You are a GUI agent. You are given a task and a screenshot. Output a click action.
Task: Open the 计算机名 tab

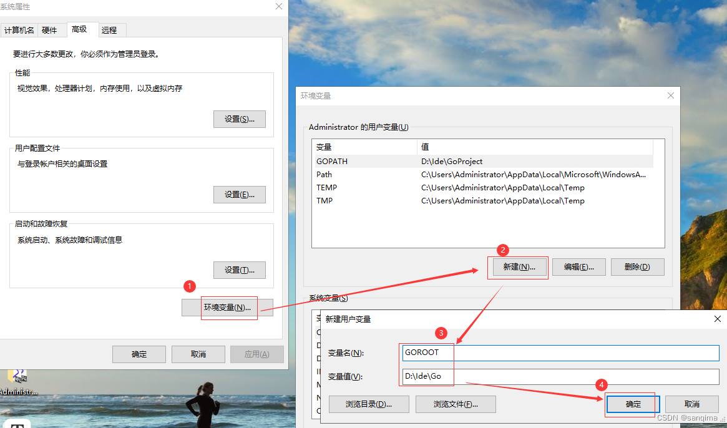19,30
